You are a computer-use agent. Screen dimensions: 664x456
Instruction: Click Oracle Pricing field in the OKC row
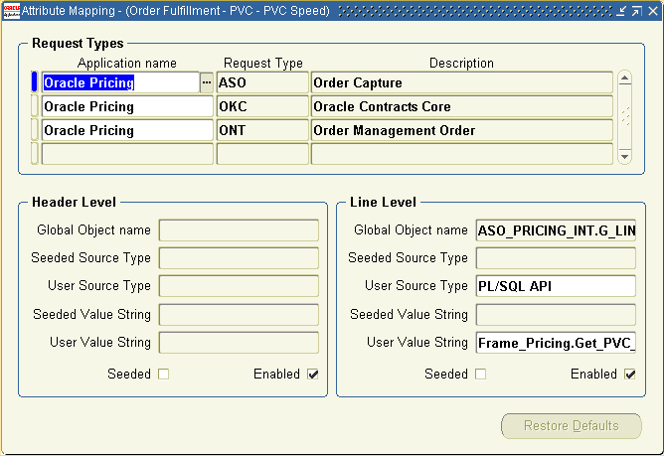click(x=127, y=106)
